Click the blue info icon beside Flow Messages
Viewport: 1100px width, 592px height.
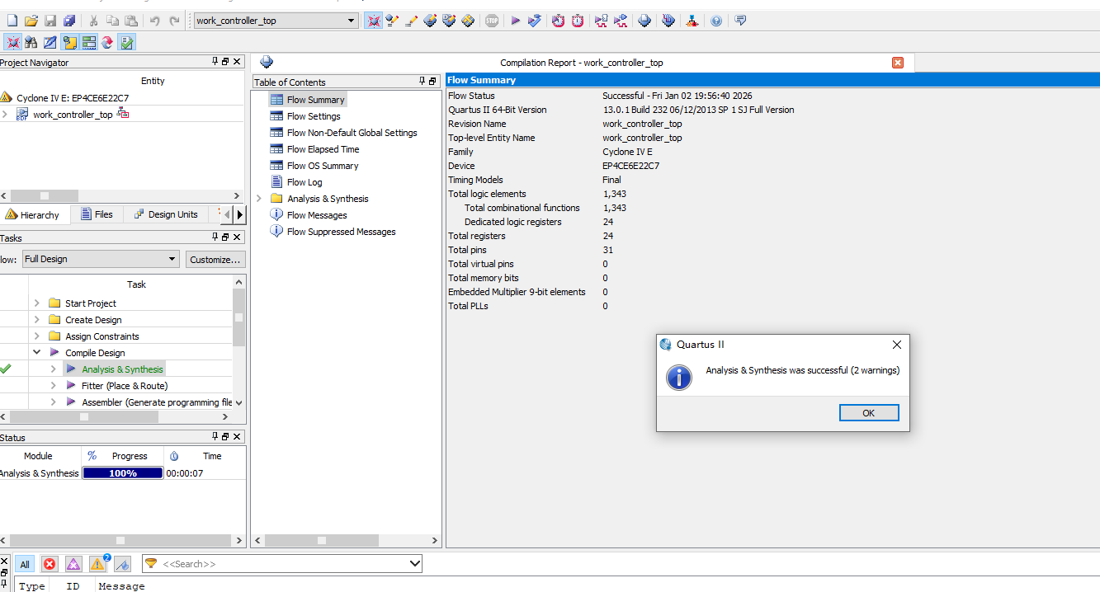coord(277,215)
